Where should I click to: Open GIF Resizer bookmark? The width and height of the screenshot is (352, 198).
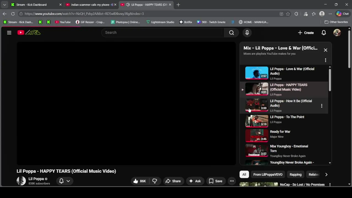pyautogui.click(x=90, y=22)
